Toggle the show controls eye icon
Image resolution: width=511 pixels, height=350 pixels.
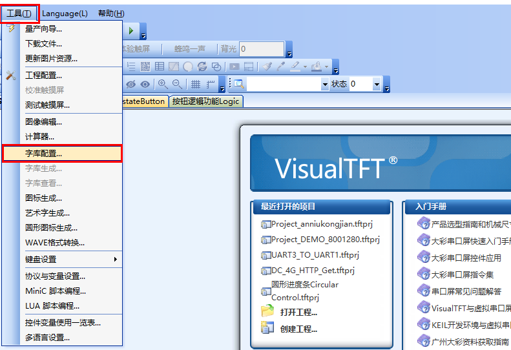[x=145, y=85]
